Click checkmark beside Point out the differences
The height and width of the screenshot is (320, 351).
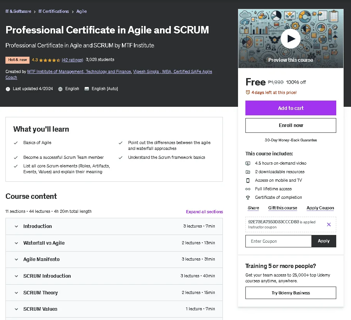coord(120,143)
